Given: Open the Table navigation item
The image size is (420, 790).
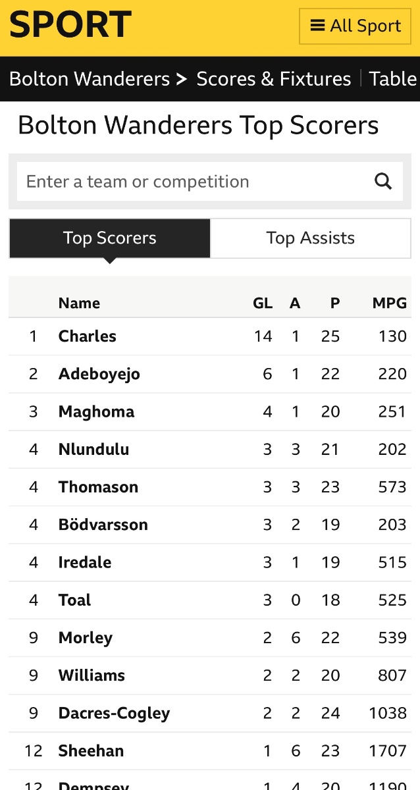Looking at the screenshot, I should click(x=393, y=79).
